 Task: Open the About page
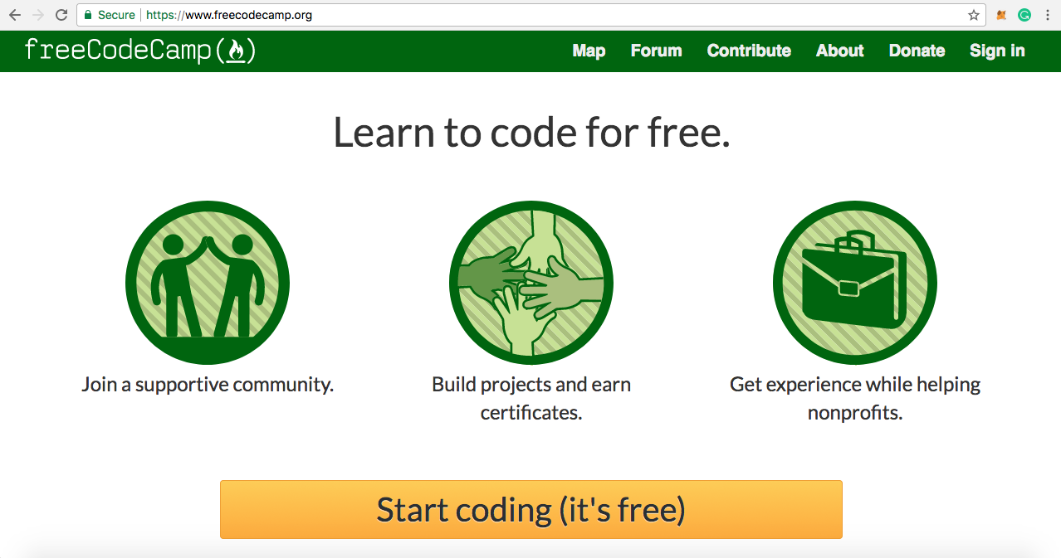tap(840, 51)
